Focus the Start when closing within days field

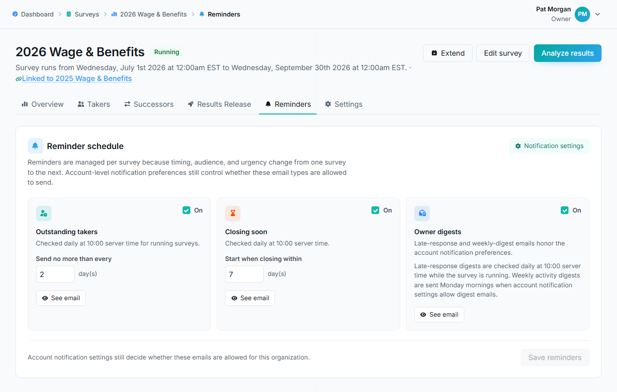[x=245, y=274]
